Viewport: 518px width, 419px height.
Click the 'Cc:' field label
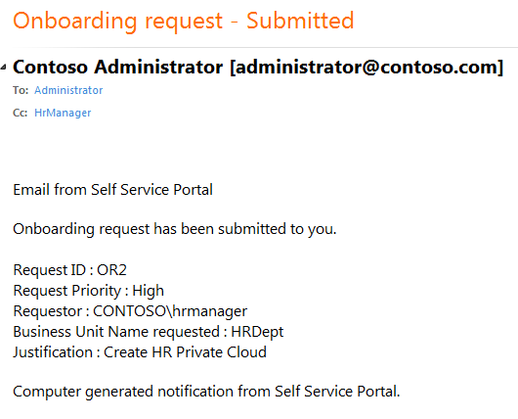pyautogui.click(x=20, y=113)
